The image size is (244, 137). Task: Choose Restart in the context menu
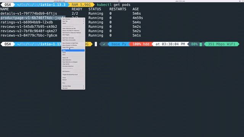73,80
